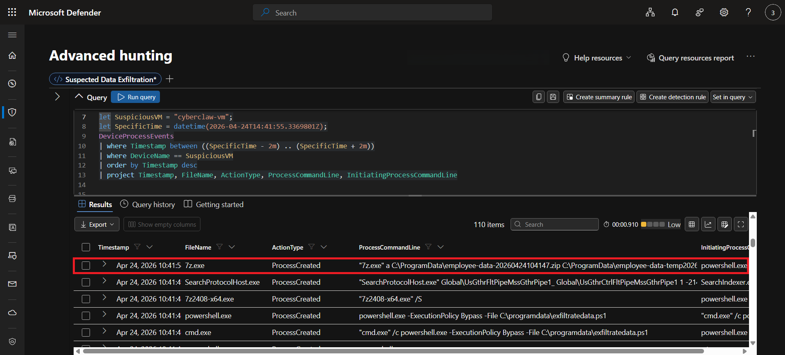785x355 pixels.
Task: Switch to the Query history tab
Action: 148,205
